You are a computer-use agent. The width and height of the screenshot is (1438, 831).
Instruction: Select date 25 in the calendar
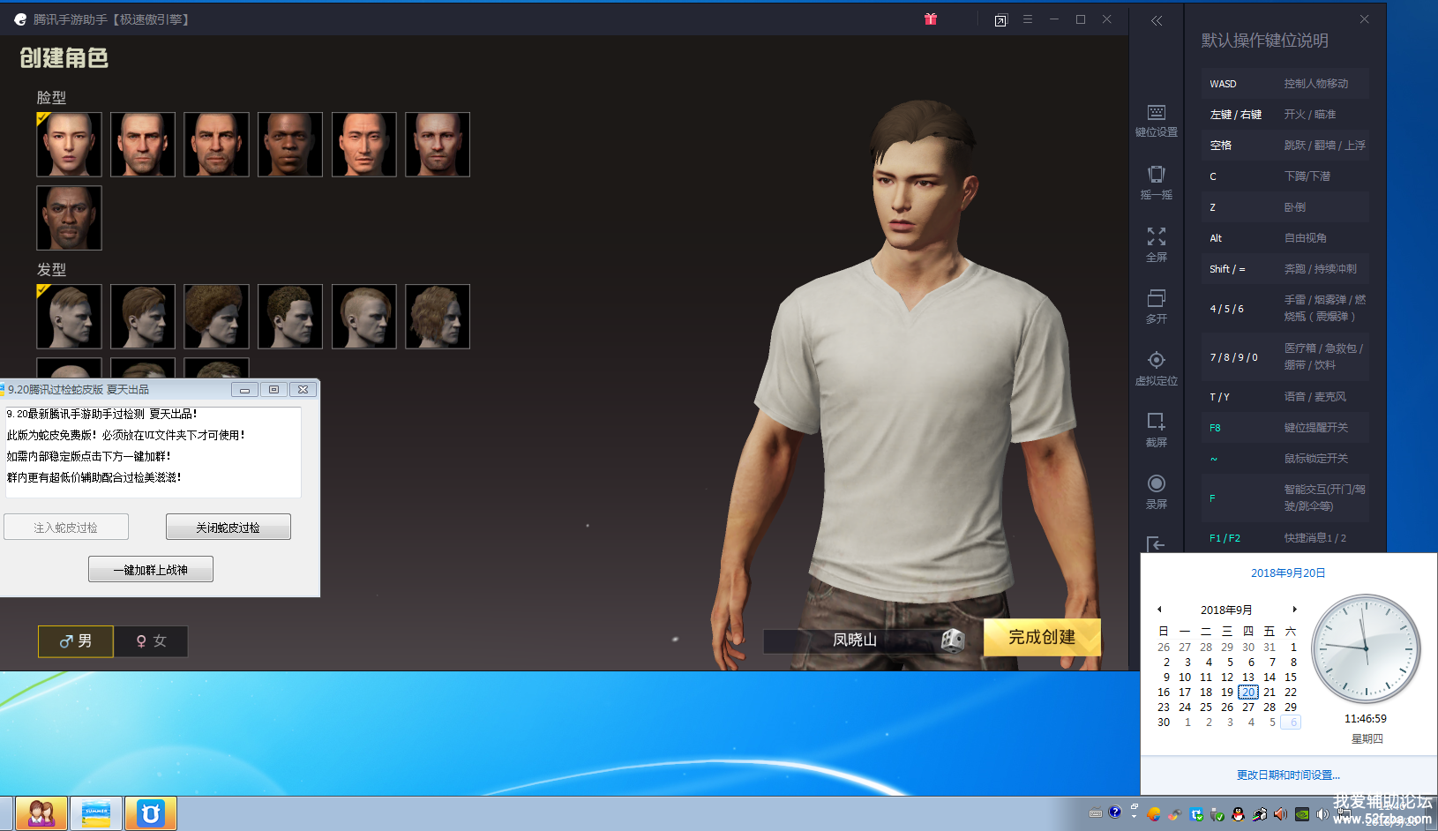point(1206,707)
